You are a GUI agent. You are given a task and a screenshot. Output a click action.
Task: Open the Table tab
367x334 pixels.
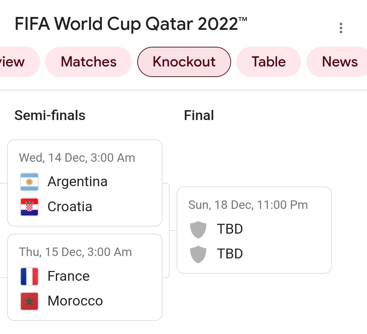point(268,62)
